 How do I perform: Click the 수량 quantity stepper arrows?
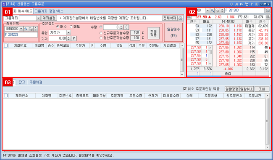[x=121, y=27]
